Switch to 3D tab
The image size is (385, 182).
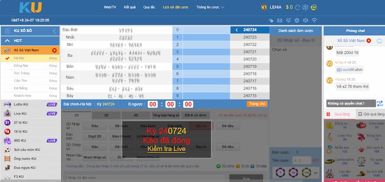(106, 115)
